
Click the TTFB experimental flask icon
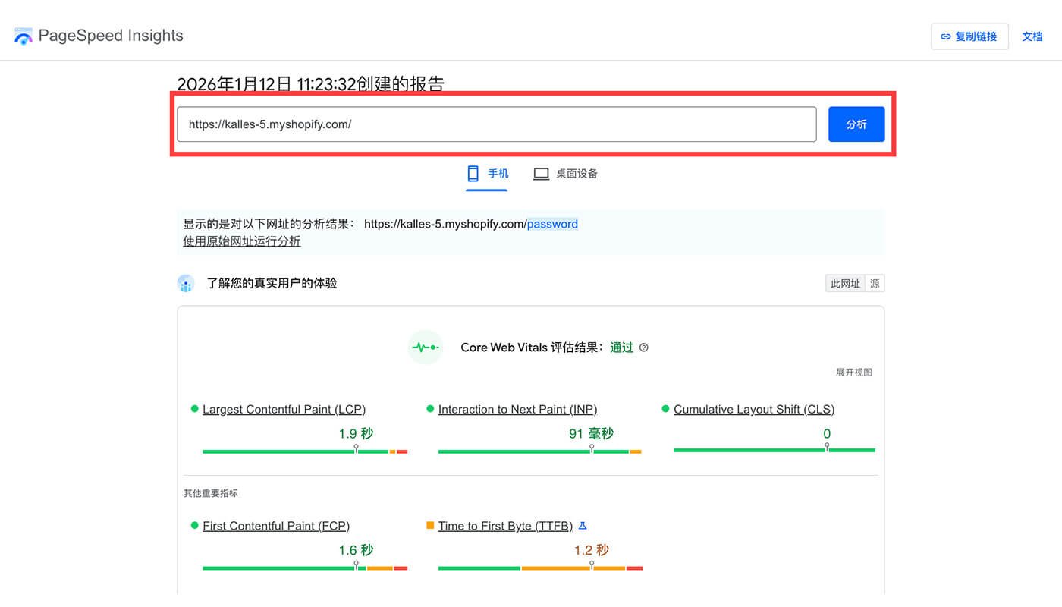(583, 526)
